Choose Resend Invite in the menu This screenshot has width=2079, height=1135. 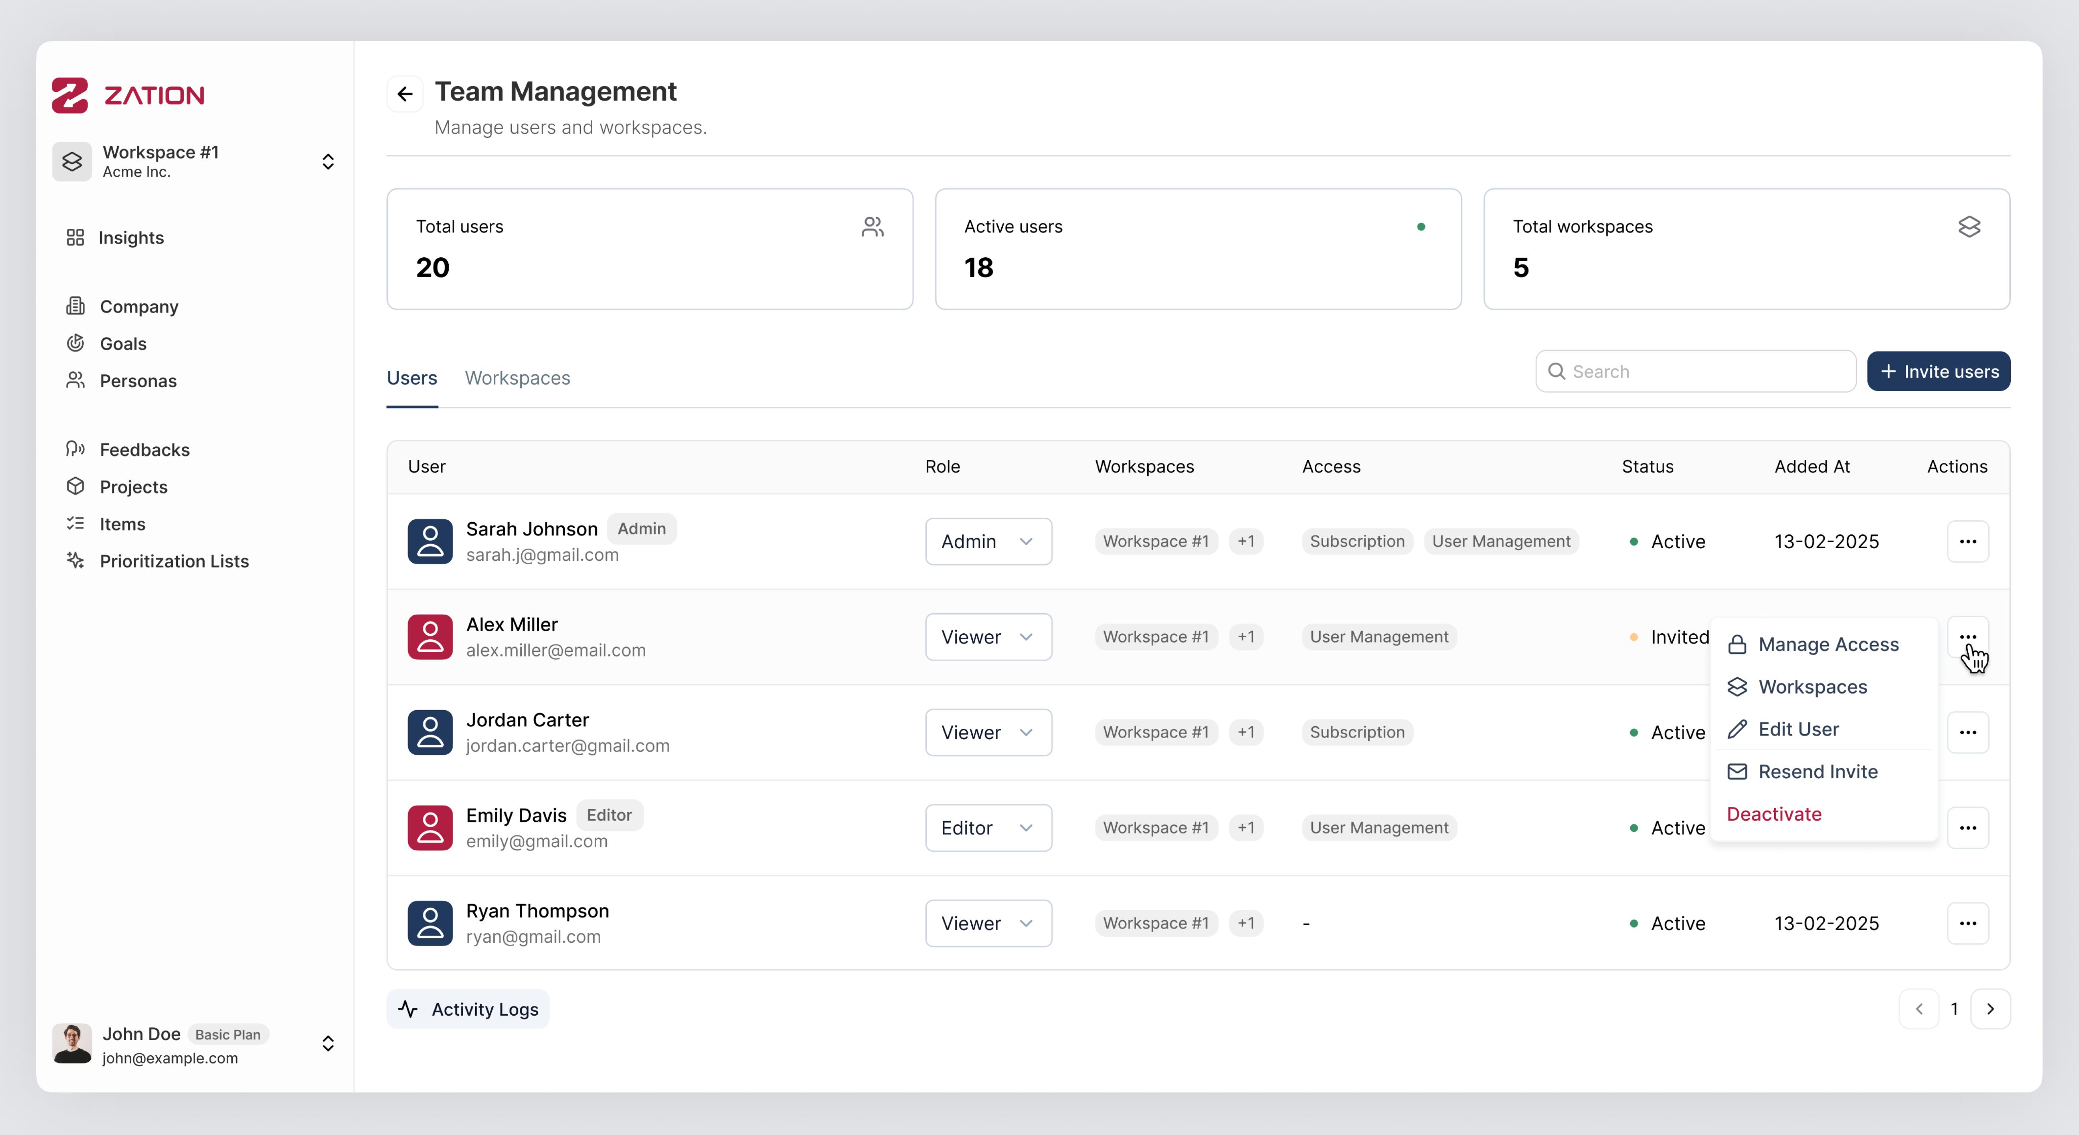pos(1817,772)
